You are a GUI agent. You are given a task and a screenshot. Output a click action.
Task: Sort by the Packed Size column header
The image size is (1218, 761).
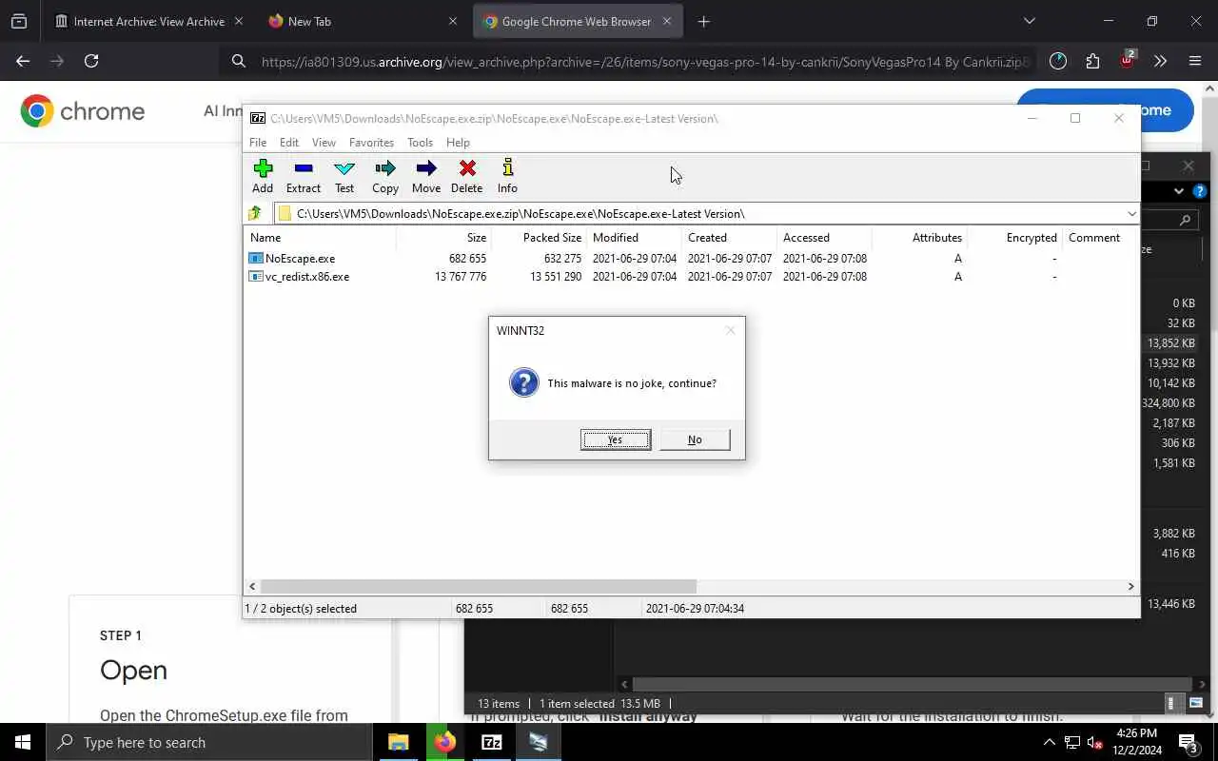[x=539, y=238]
